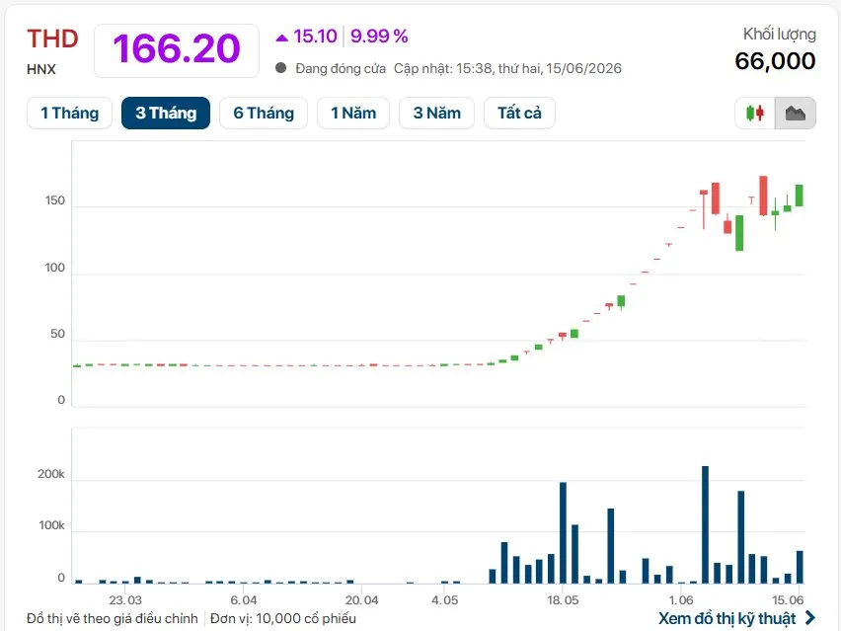Click the tall volume bar at 18.05

tap(563, 532)
